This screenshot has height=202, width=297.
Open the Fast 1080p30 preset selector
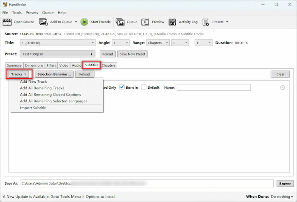click(x=58, y=54)
